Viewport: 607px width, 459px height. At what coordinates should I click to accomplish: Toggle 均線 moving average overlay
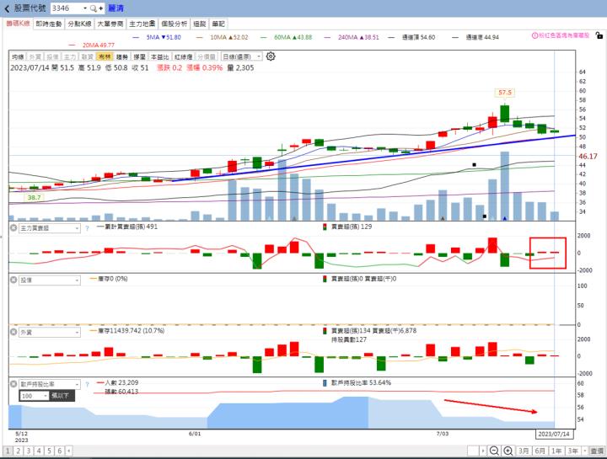18,56
